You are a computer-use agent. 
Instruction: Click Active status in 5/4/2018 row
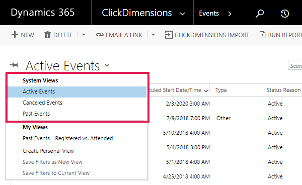pyautogui.click(x=275, y=147)
